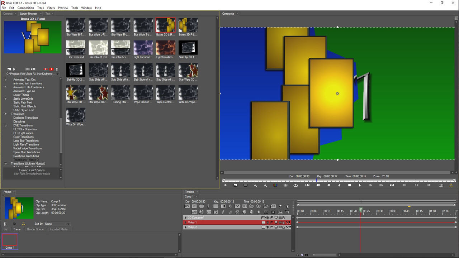Toggle visibility eye on 3D Container1 track
Screen dimensions: 459x258
268,218
